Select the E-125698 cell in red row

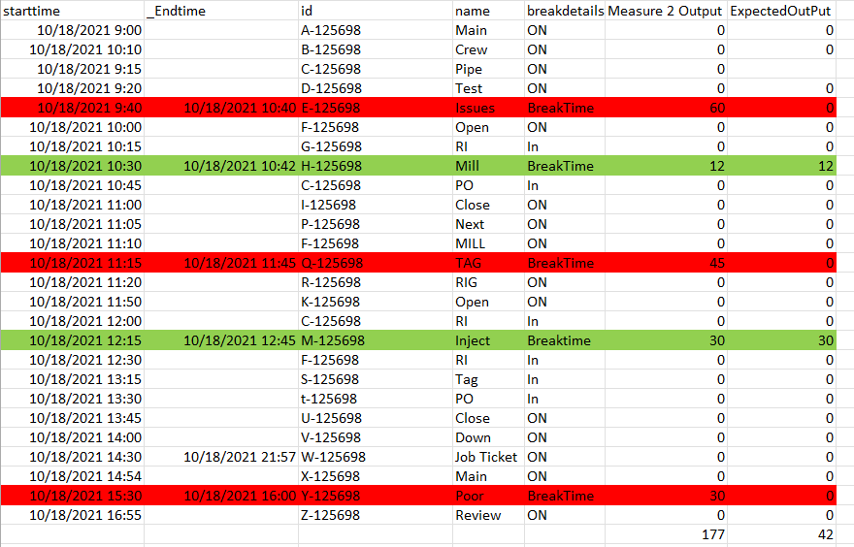coord(376,108)
